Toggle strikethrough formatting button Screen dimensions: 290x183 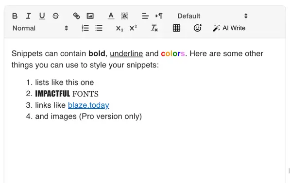click(x=56, y=16)
